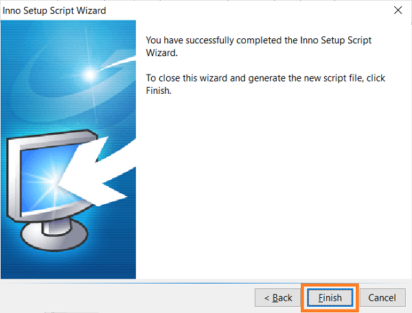Select the Inno Setup Script Wizard title text

coord(54,11)
